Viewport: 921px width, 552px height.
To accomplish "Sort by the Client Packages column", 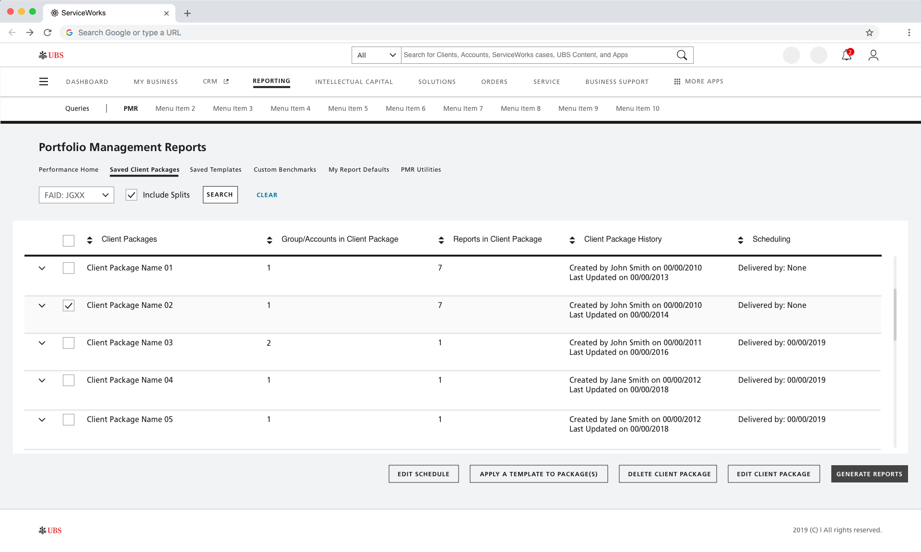I will coord(90,240).
